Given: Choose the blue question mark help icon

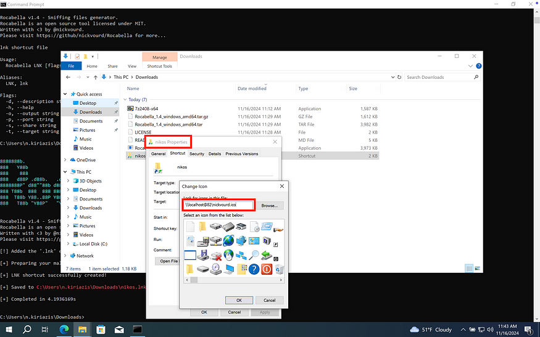Looking at the screenshot, I should pyautogui.click(x=254, y=269).
